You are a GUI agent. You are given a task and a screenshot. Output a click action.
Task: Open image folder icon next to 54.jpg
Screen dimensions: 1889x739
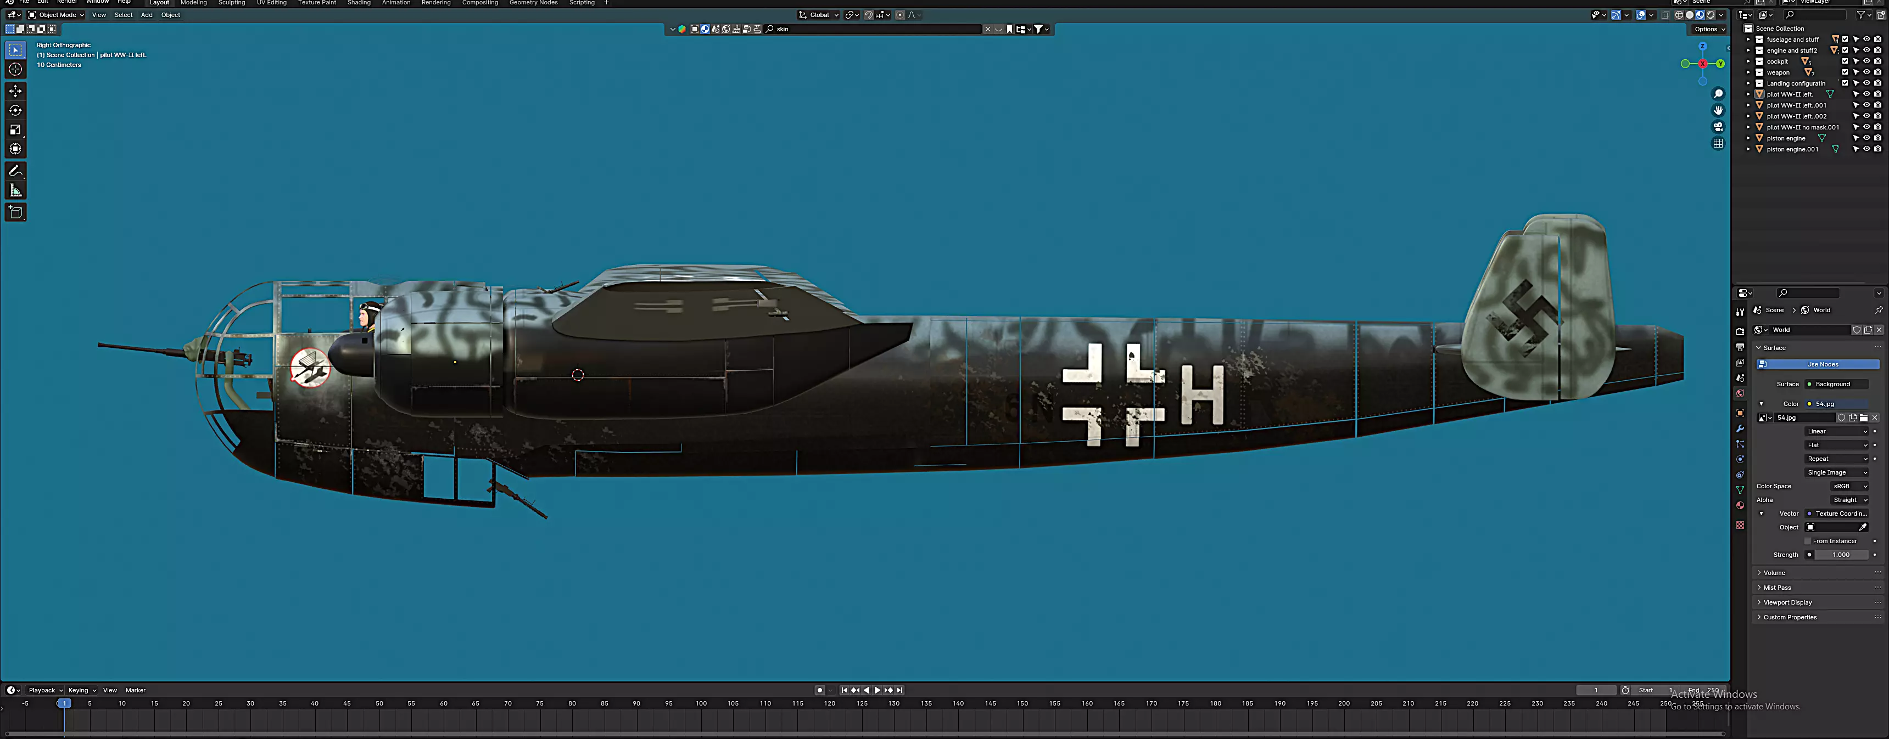click(x=1863, y=418)
